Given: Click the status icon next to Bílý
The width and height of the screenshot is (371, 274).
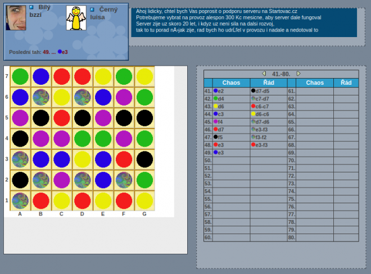Looking at the screenshot, I should 31,7.
